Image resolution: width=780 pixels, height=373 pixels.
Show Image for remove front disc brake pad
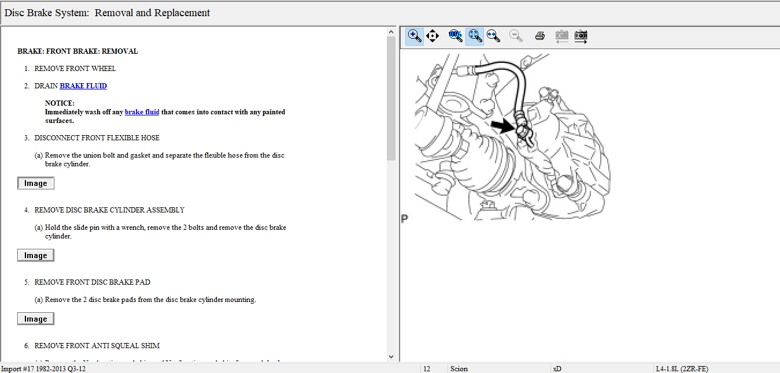(x=36, y=319)
